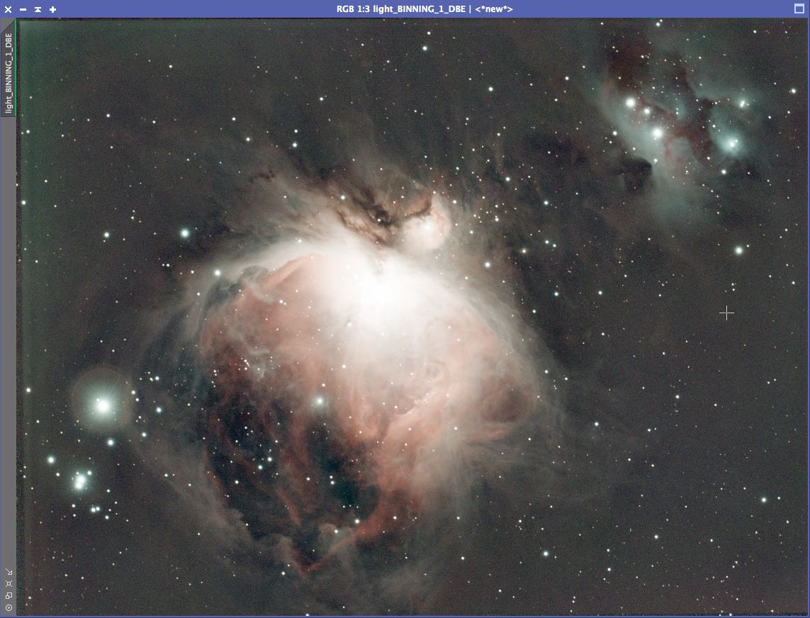The height and width of the screenshot is (618, 810).
Task: Click the overlapping squares icon in left bar
Action: pos(9,595)
